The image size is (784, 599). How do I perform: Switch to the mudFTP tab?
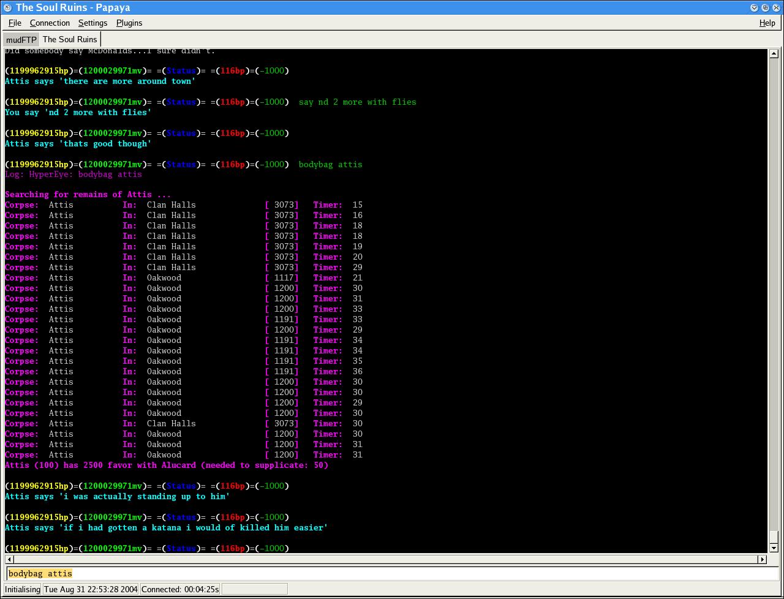click(x=21, y=40)
